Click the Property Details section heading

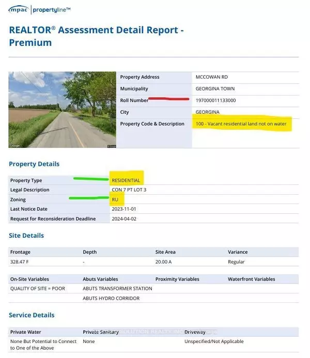[34, 164]
